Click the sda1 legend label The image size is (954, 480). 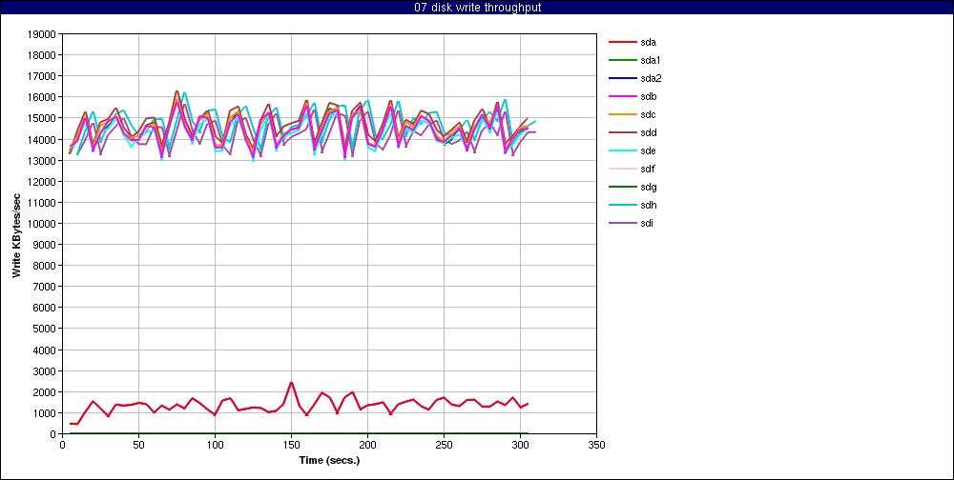[651, 60]
